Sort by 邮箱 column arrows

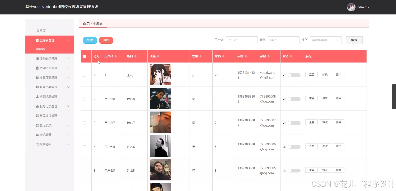tap(269, 56)
